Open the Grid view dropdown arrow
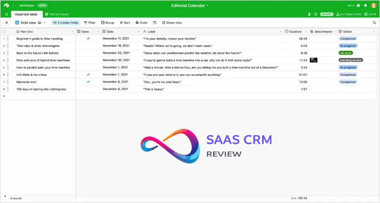Image resolution: width=380 pixels, height=203 pixels. click(44, 23)
